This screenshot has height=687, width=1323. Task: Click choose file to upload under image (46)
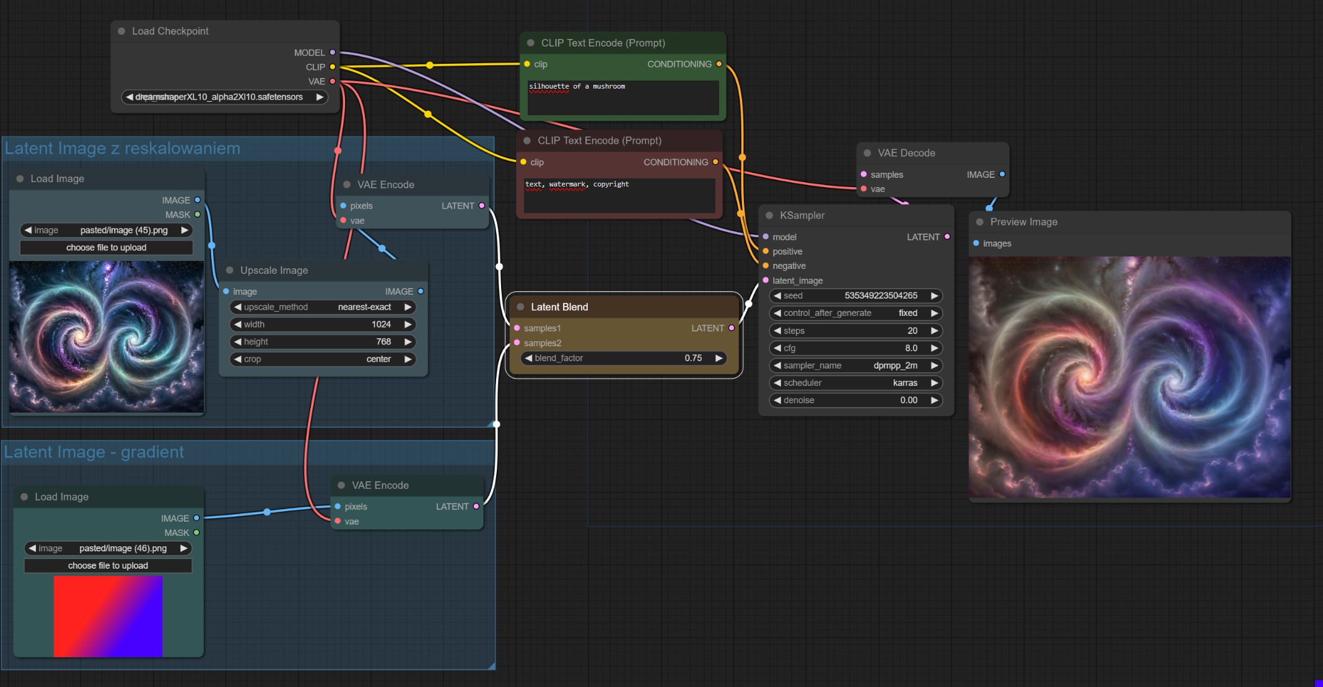pyautogui.click(x=108, y=566)
